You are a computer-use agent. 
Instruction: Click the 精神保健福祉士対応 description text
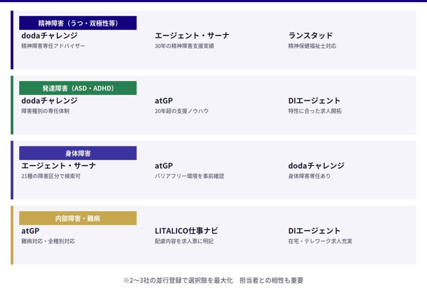pyautogui.click(x=312, y=46)
